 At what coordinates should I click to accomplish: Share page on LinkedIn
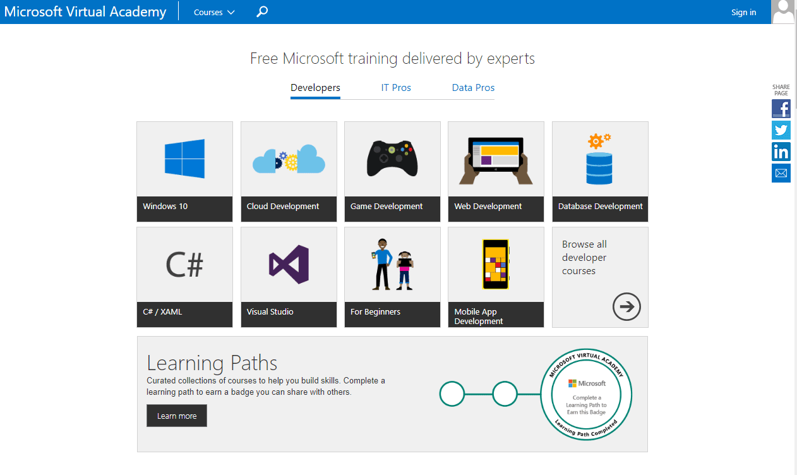click(781, 152)
